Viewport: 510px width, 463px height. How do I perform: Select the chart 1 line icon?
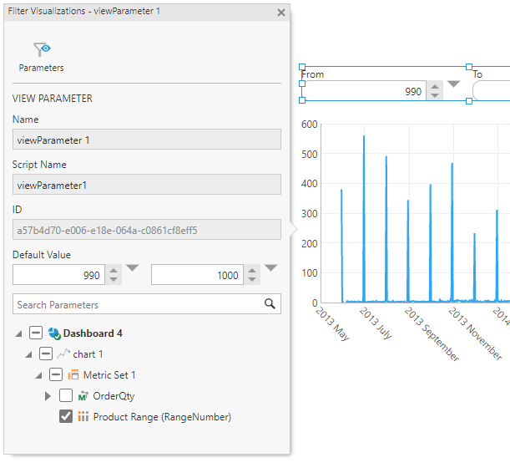click(x=63, y=354)
